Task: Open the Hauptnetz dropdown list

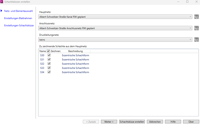Action: click(115, 17)
